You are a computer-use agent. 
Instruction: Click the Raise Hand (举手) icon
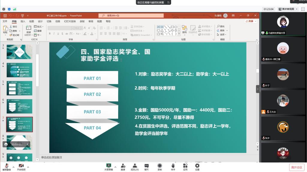pos(173,166)
